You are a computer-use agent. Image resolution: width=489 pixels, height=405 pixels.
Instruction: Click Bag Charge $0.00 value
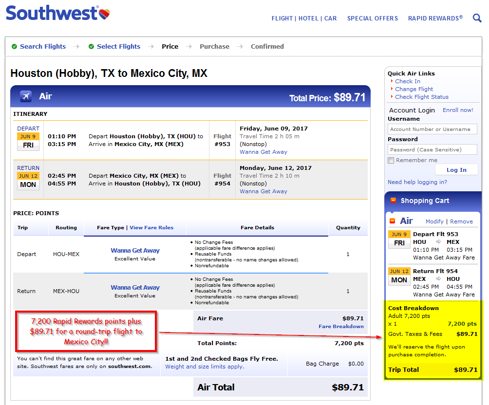click(356, 364)
